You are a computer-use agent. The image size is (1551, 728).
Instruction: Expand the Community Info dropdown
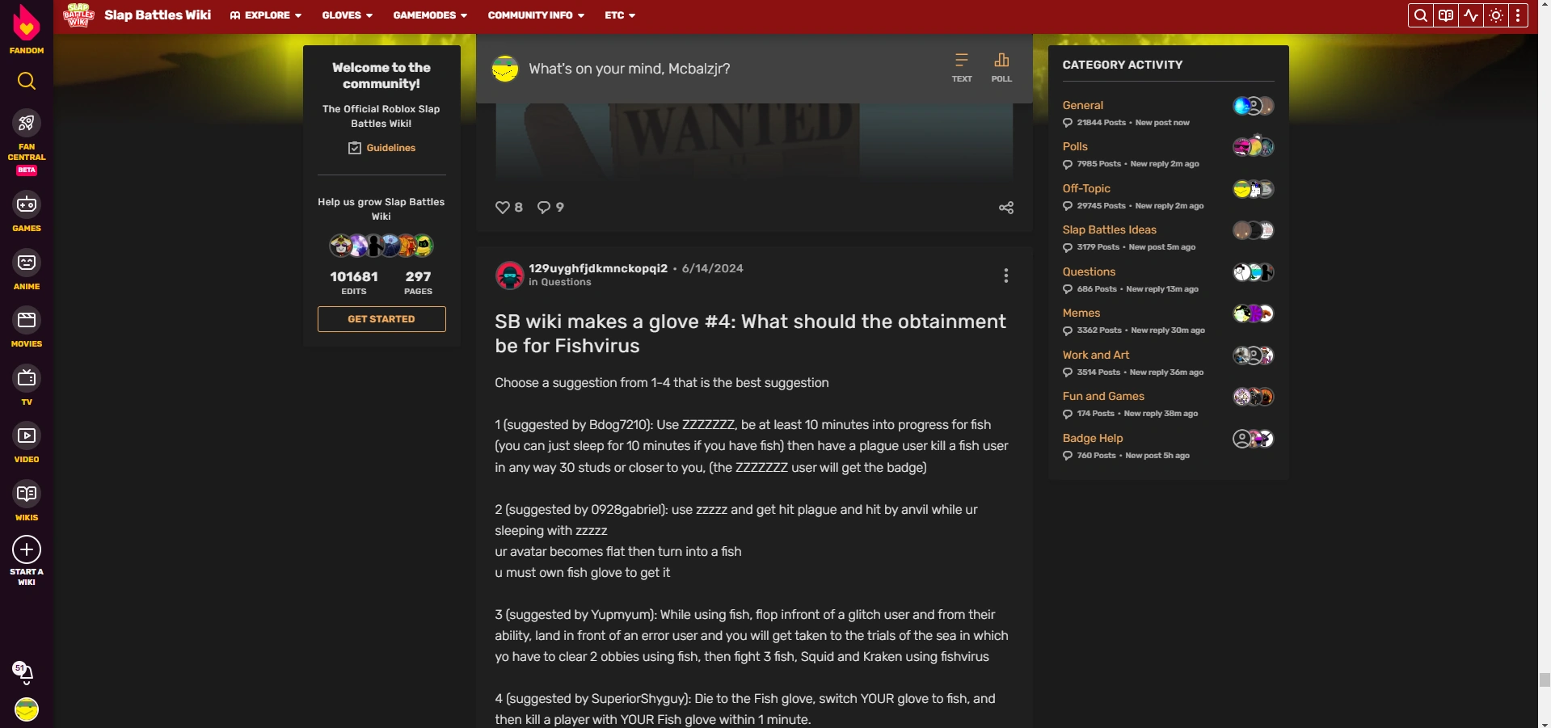[x=536, y=15]
